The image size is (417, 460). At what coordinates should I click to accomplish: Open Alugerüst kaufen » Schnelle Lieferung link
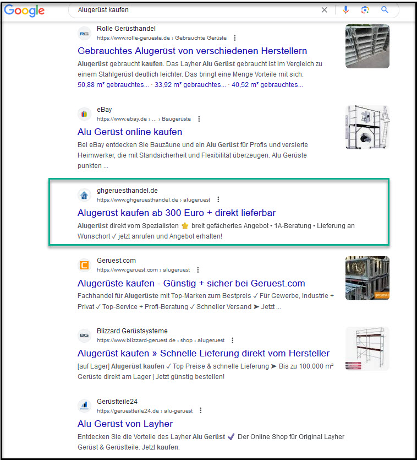[x=204, y=353]
